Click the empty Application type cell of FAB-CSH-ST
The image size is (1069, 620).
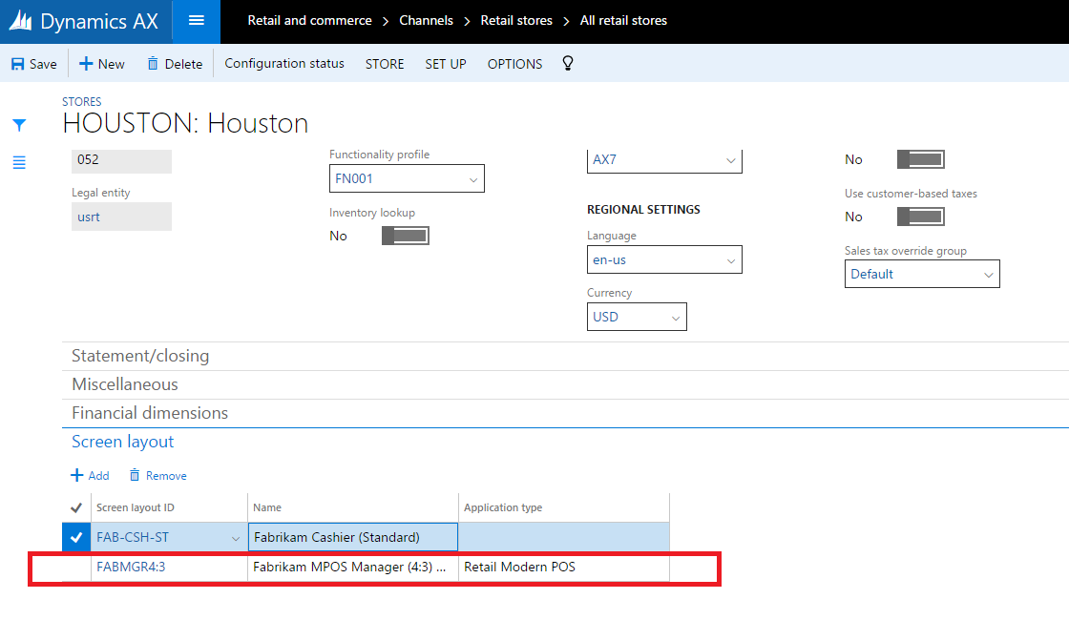[564, 537]
